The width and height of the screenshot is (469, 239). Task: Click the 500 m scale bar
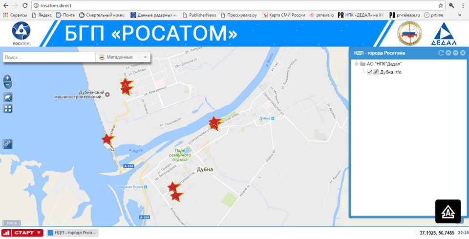click(x=12, y=223)
